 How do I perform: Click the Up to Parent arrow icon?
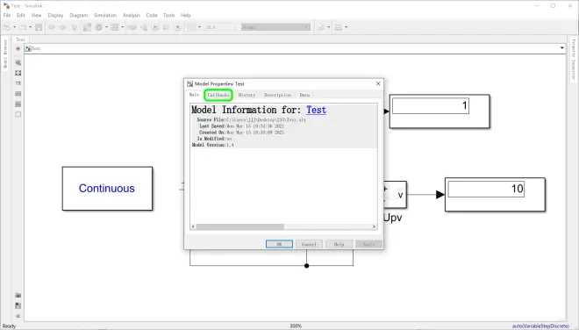[x=75, y=27]
